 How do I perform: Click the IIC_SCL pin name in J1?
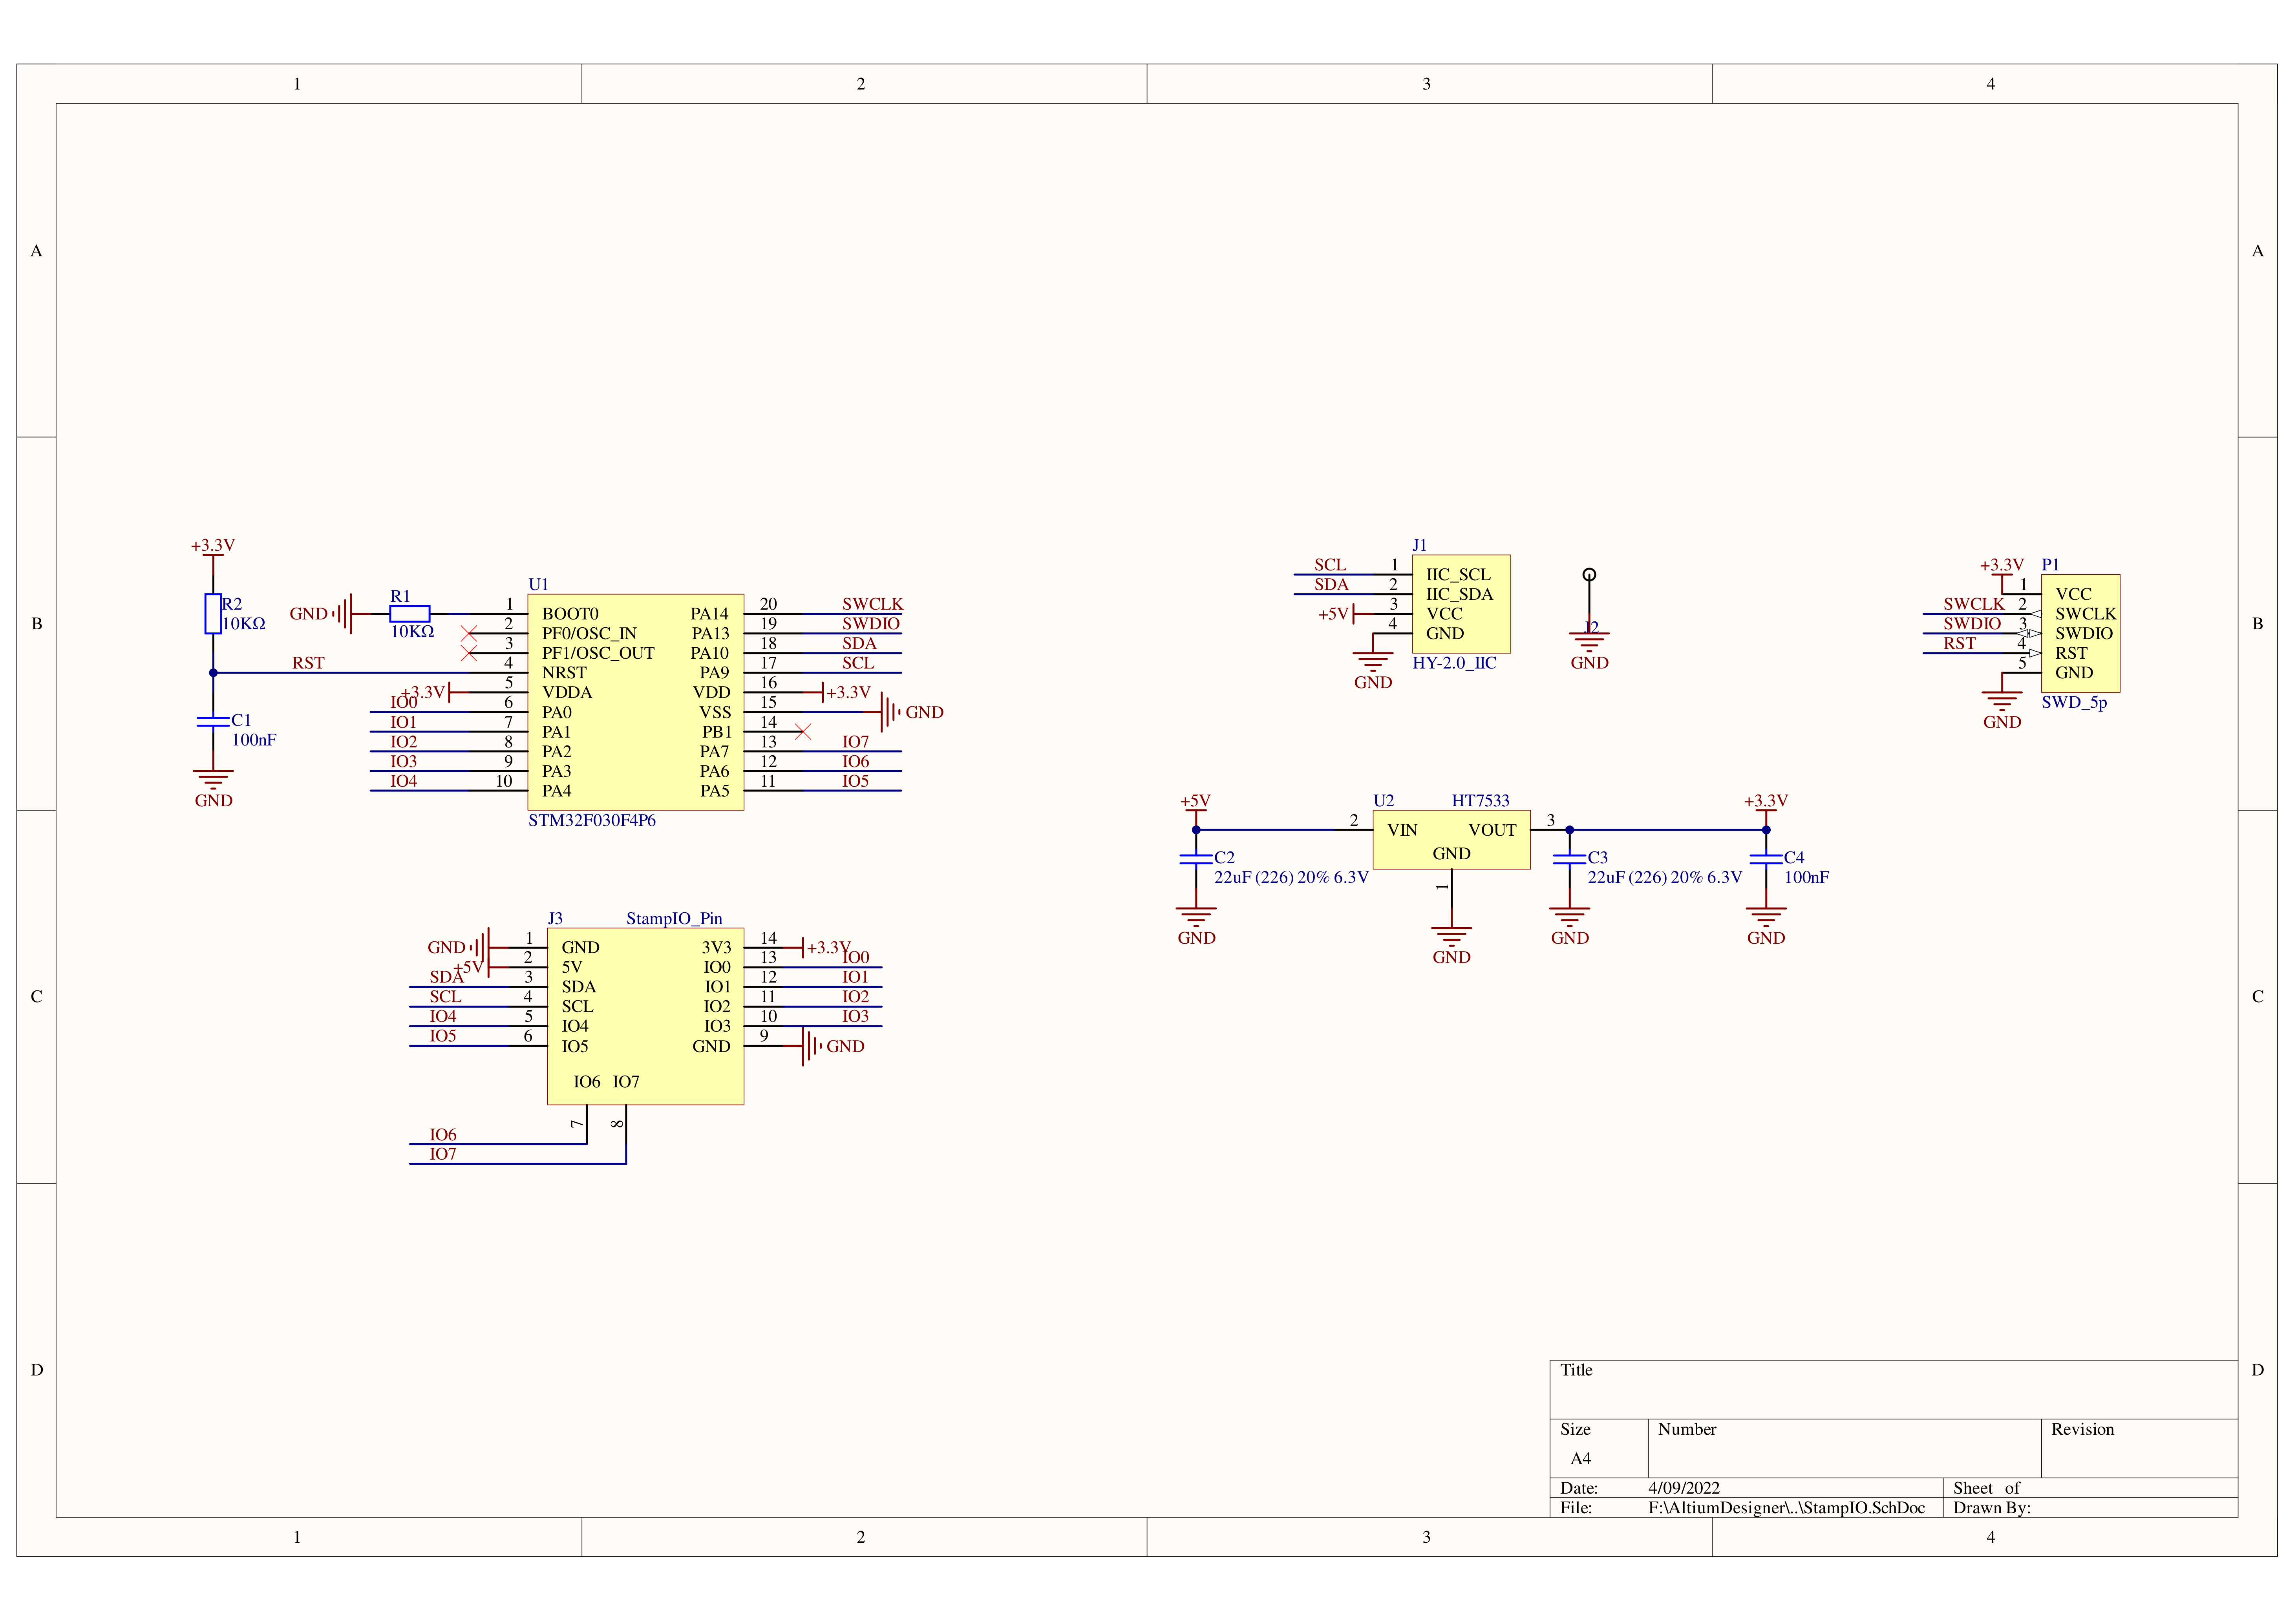coord(1458,575)
